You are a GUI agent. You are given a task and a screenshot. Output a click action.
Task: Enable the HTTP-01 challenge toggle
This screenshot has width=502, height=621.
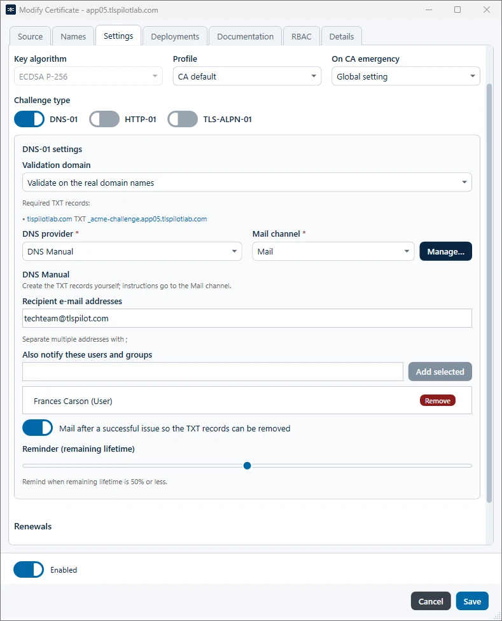(x=104, y=119)
